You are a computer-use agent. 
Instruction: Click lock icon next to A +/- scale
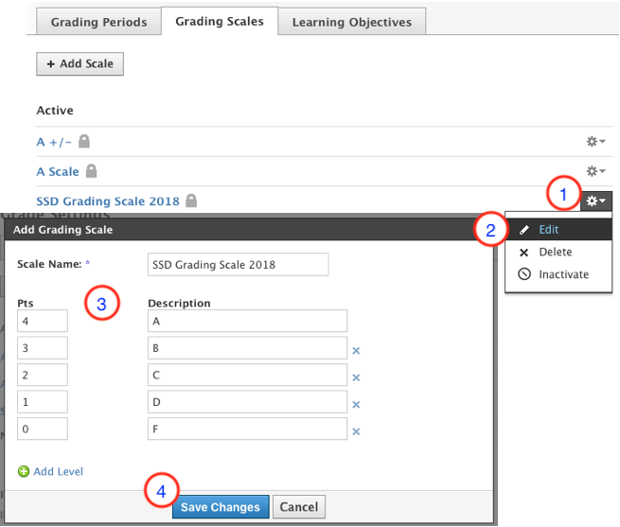(x=84, y=142)
